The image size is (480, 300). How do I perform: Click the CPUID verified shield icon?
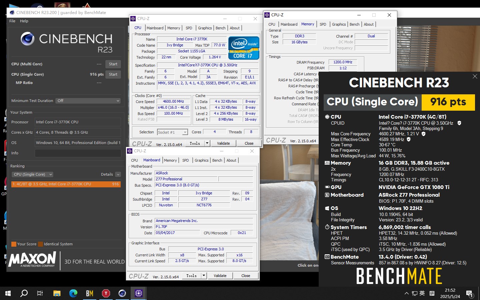click(x=459, y=123)
